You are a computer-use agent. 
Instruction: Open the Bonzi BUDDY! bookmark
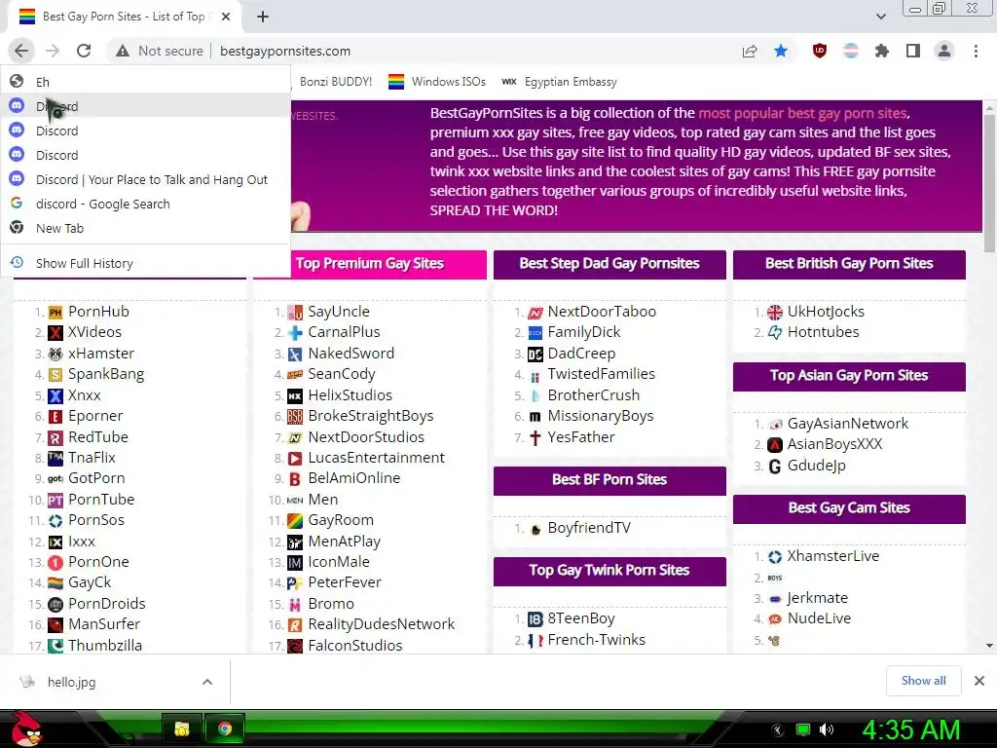(x=336, y=82)
